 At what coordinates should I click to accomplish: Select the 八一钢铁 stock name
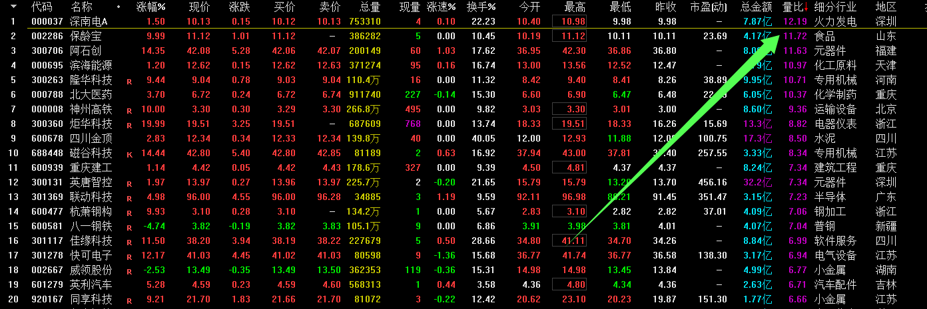point(92,226)
